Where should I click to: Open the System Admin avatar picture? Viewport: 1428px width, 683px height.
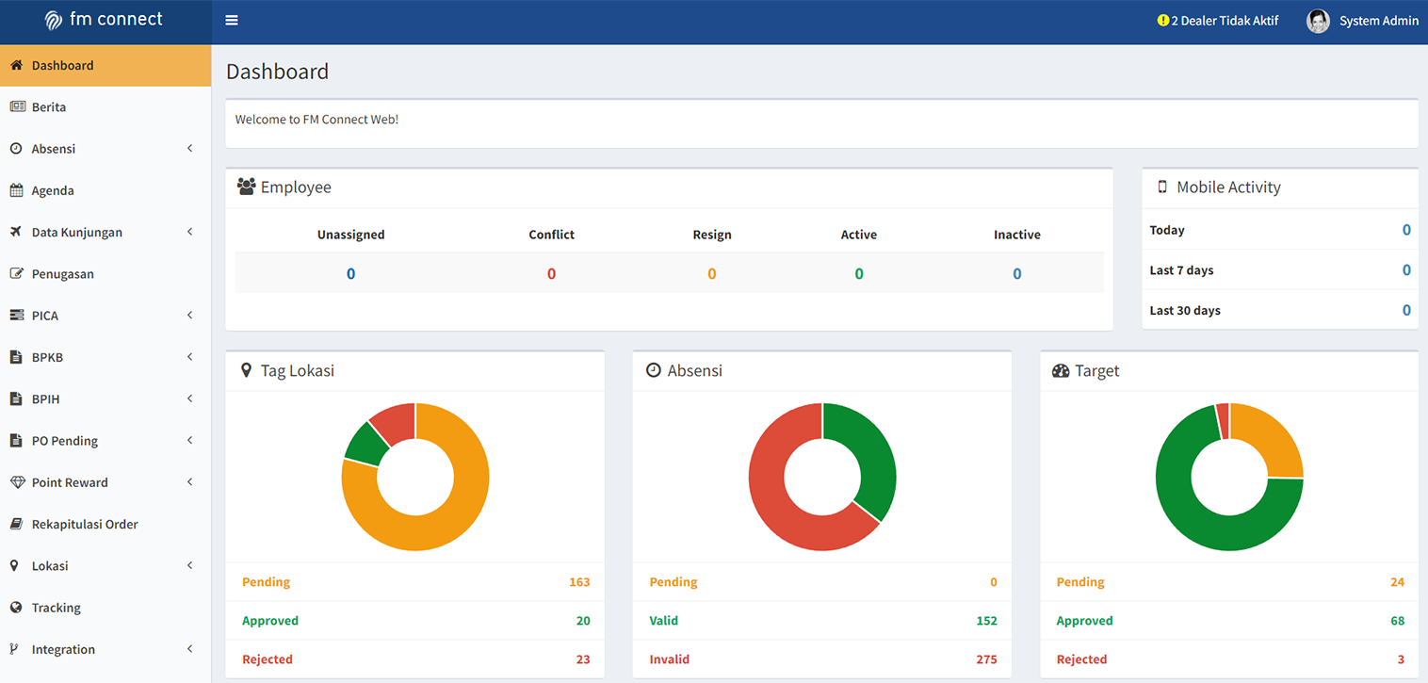point(1318,21)
